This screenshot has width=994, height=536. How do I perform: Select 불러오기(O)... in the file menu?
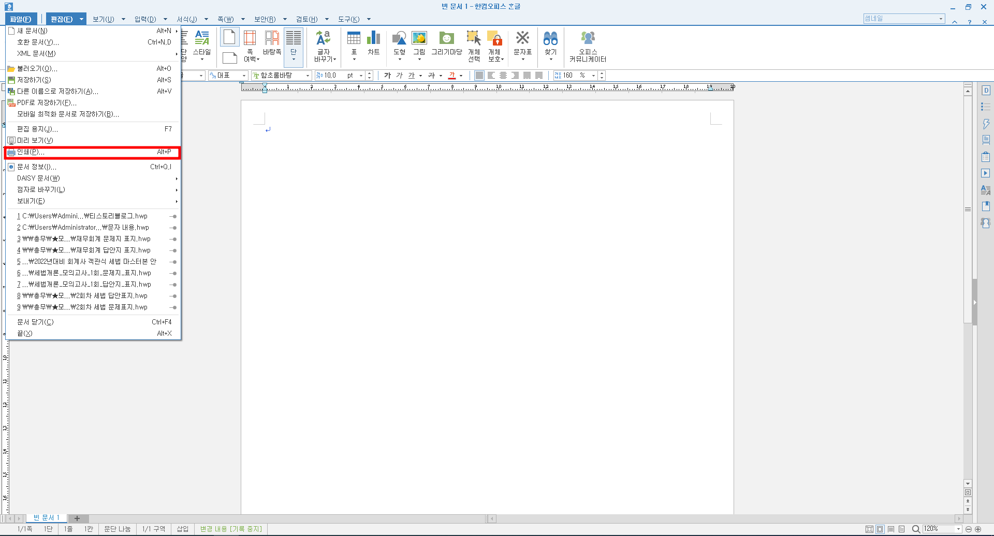pos(93,68)
